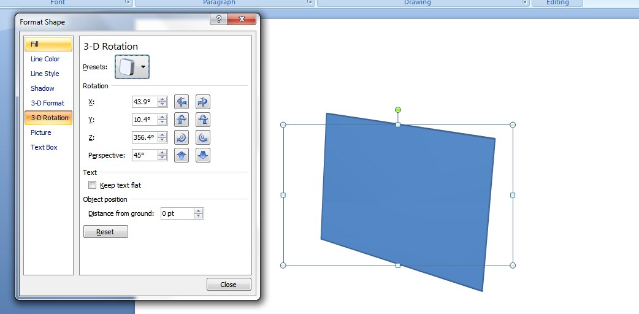Click the Y rotation value field
This screenshot has width=639, height=314.
tap(145, 120)
